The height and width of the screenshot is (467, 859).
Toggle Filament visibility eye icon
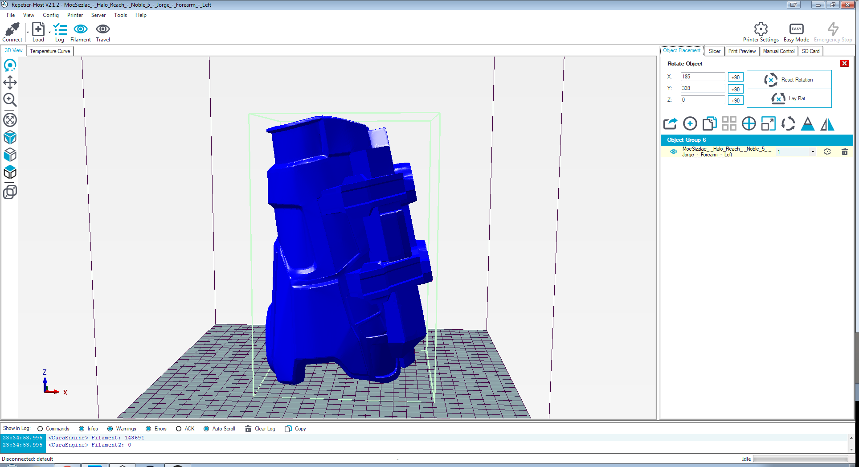(81, 29)
